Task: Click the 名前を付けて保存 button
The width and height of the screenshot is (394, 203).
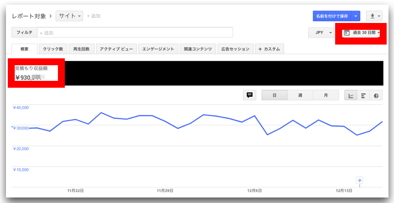Action: [x=331, y=16]
